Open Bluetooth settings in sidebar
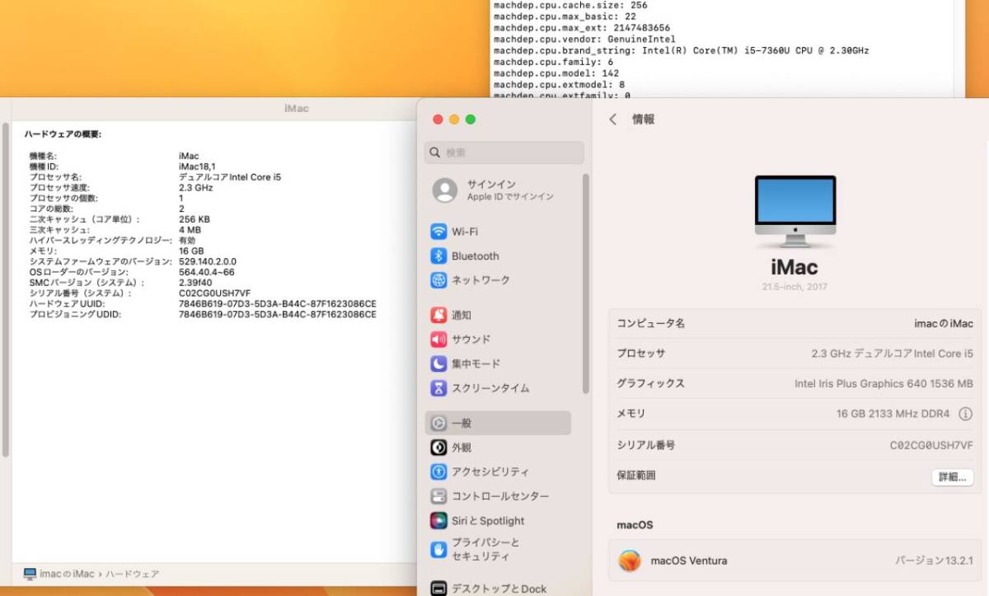The height and width of the screenshot is (596, 989). [x=498, y=256]
